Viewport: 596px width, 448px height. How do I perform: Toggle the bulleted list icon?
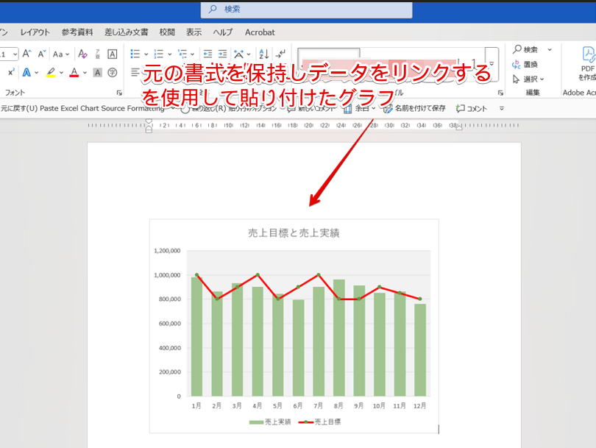133,53
